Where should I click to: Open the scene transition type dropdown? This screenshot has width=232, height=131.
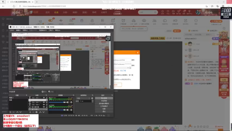(83, 98)
